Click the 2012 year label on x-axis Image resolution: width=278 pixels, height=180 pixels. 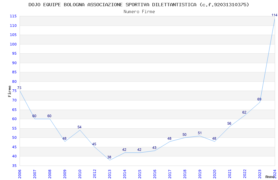pos(95,174)
